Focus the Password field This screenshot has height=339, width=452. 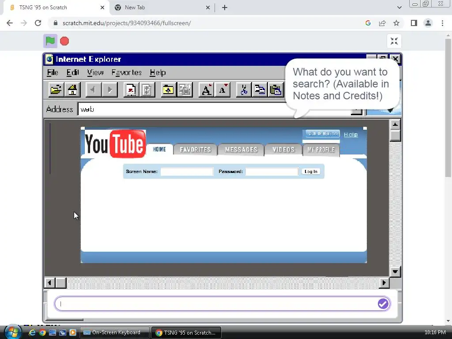coord(272,172)
